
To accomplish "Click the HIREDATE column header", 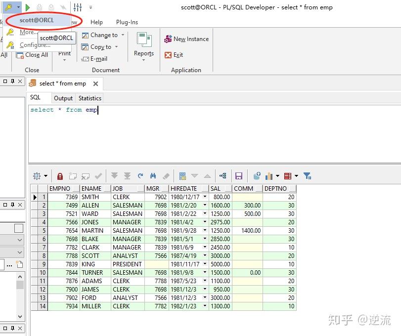I will [x=189, y=189].
